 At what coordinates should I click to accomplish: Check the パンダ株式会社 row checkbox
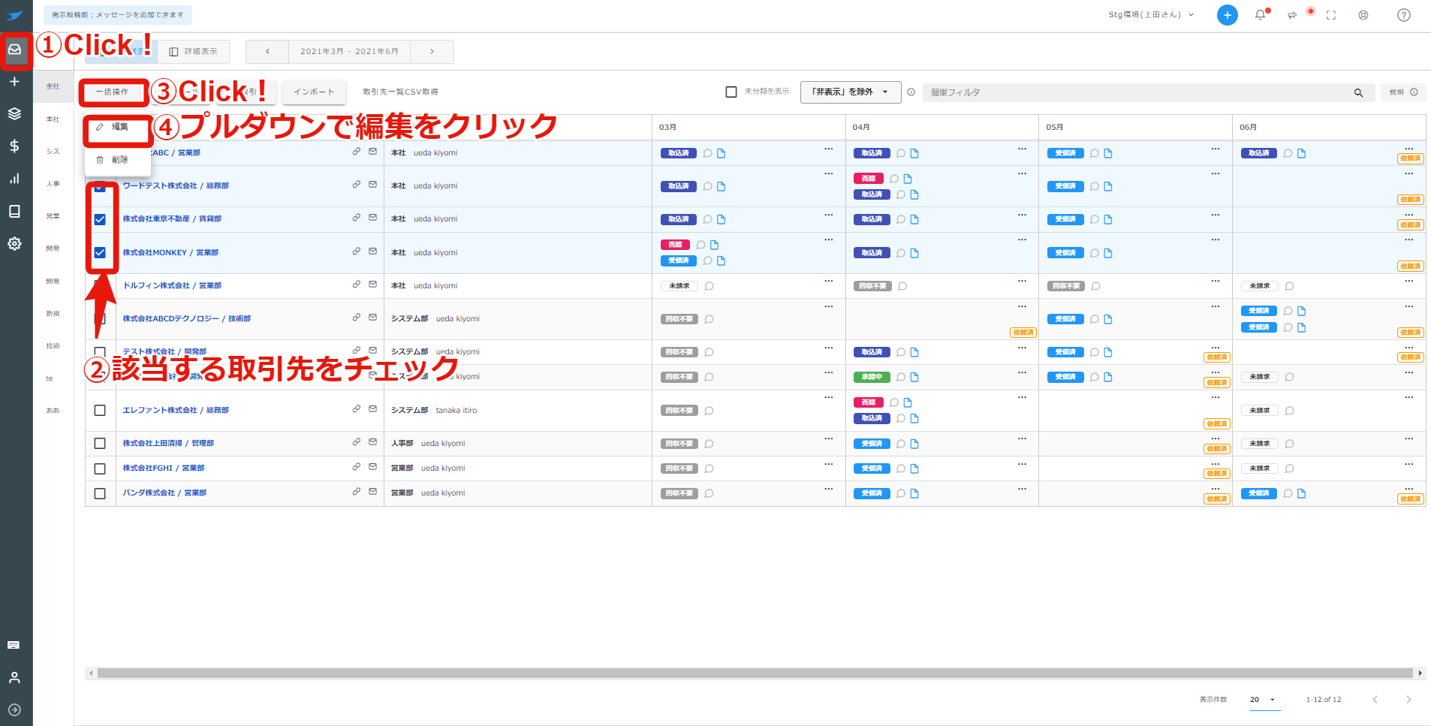pos(100,493)
